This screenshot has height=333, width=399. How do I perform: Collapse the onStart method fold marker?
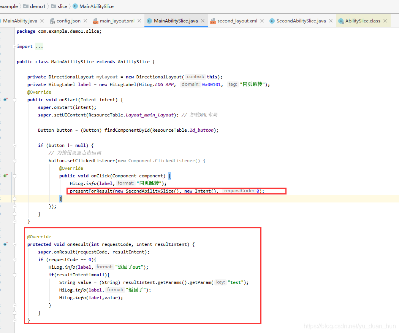(x=14, y=100)
